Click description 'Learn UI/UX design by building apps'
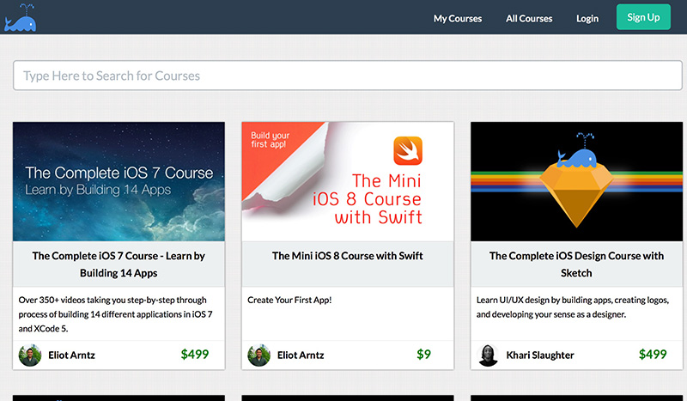Image resolution: width=687 pixels, height=401 pixels. [573, 307]
